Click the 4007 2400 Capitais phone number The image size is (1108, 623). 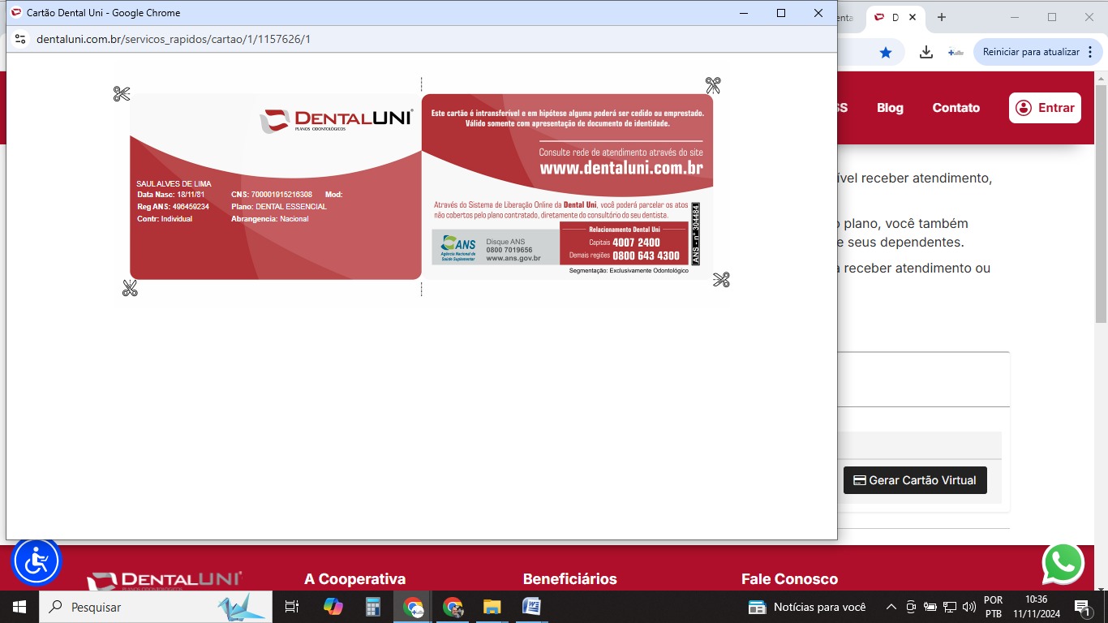(636, 243)
